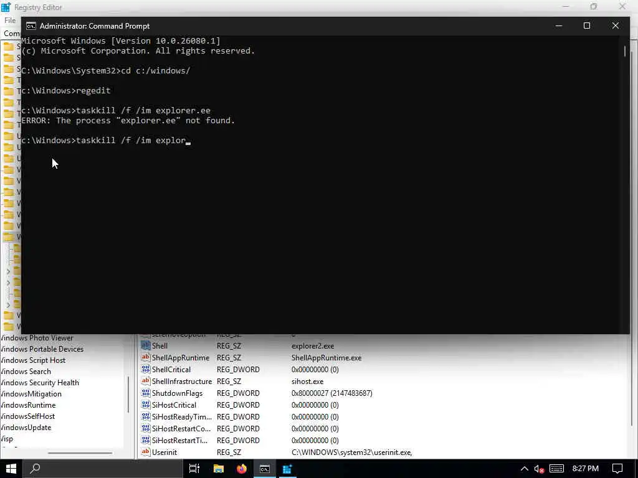Select ShutdownFlags value name
The image size is (638, 478).
tap(177, 393)
